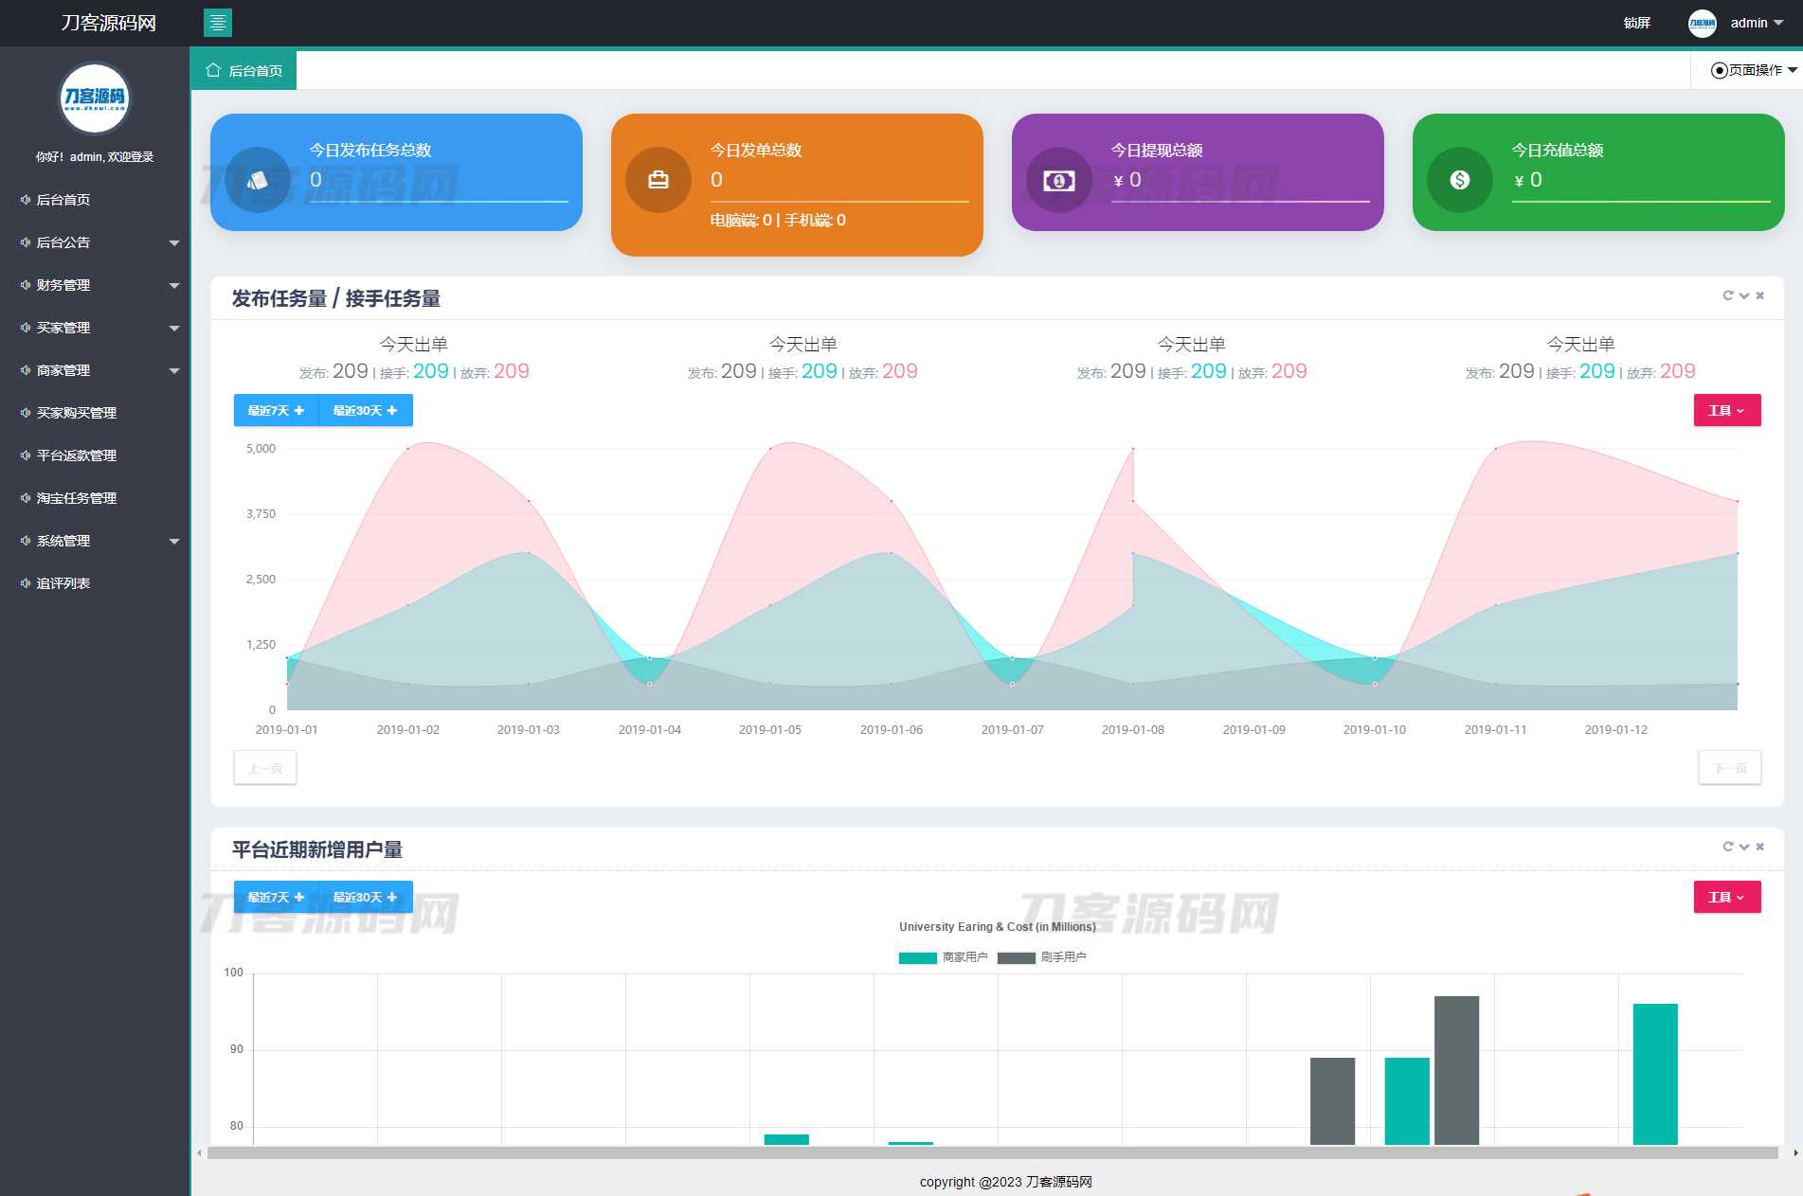Close the 平台近期新增用户量 panel
The image size is (1803, 1196).
[x=1759, y=847]
